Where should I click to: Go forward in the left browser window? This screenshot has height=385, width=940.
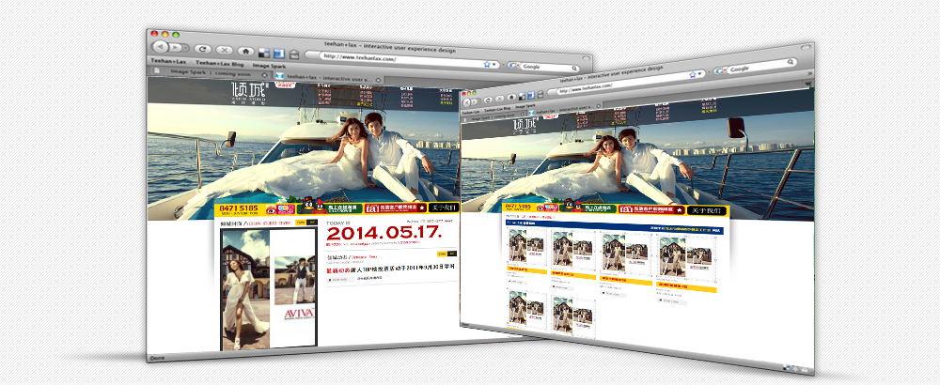click(175, 47)
